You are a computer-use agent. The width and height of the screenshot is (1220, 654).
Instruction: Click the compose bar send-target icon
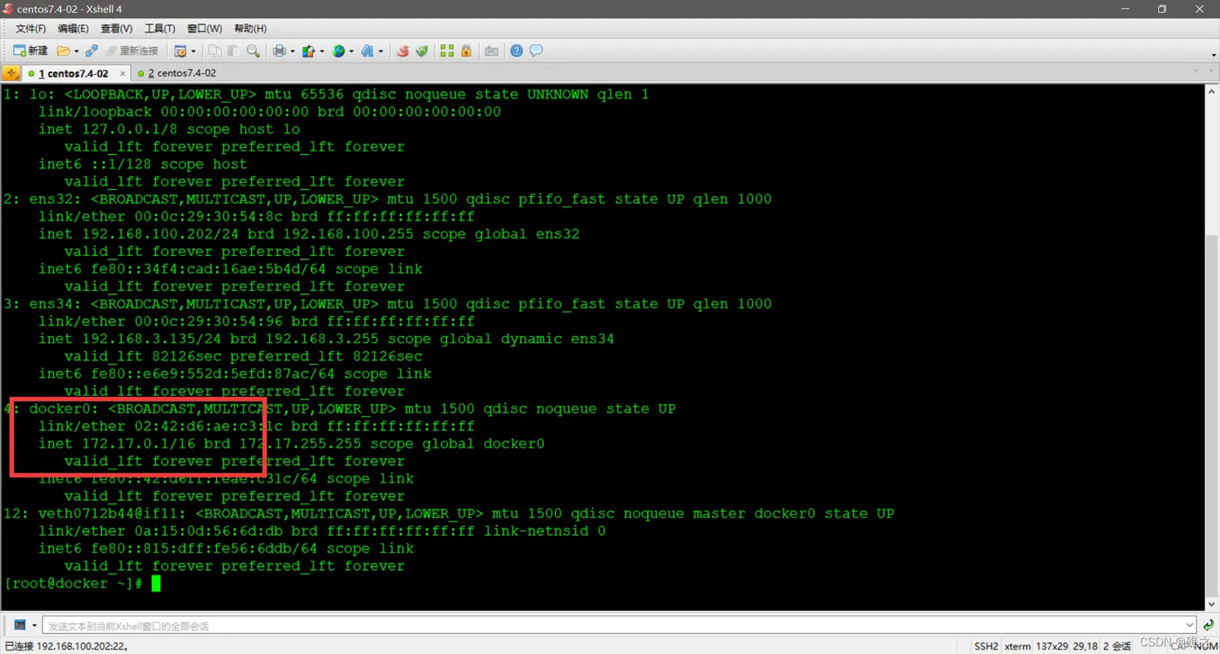tap(20, 625)
